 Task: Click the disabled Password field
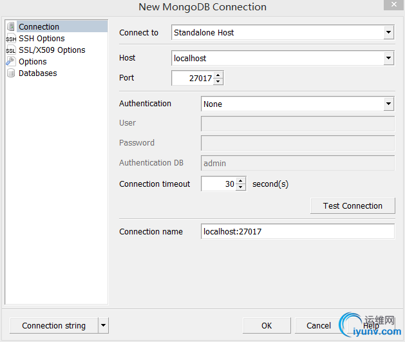(297, 143)
